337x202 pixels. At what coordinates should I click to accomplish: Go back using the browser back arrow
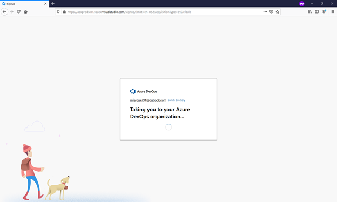click(4, 11)
